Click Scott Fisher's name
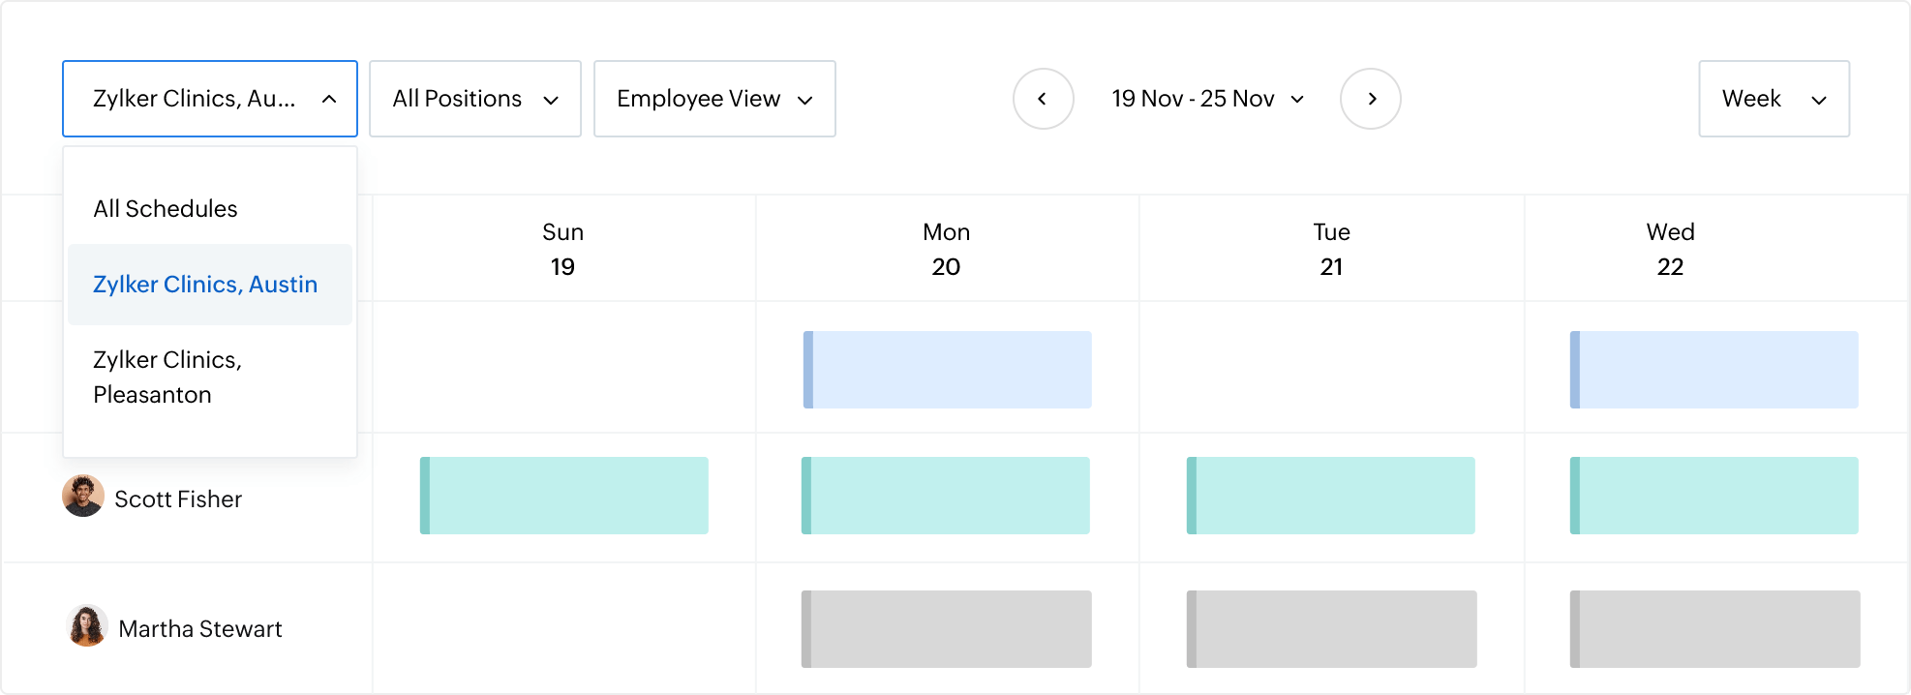Screen dimensions: 1911x695 tap(178, 499)
